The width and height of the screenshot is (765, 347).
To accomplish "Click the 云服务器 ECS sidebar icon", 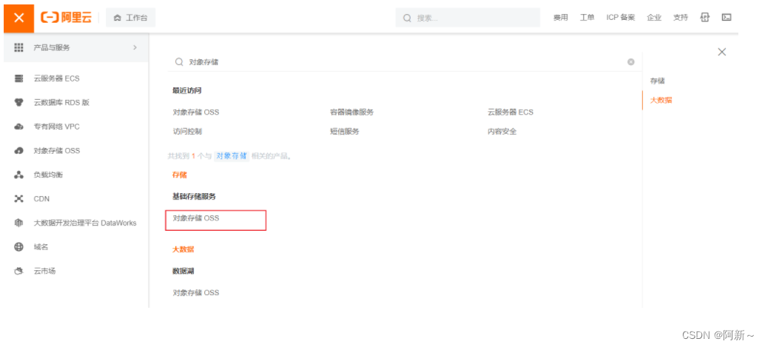I will (19, 78).
